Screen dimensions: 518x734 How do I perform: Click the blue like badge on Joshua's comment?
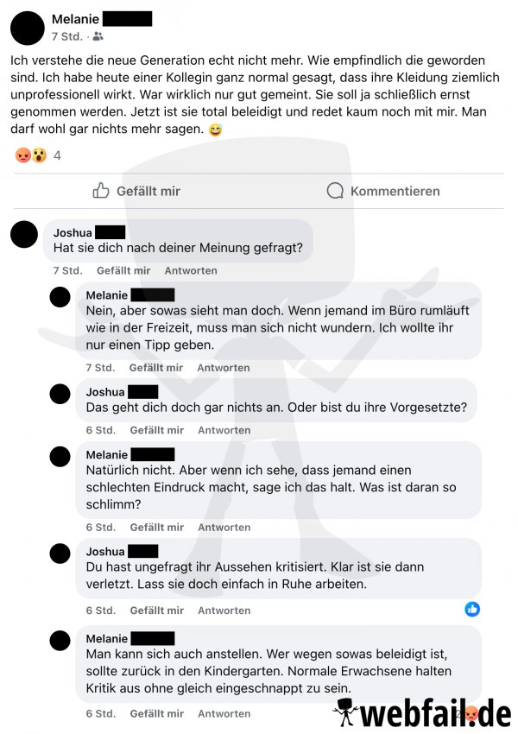pyautogui.click(x=472, y=609)
